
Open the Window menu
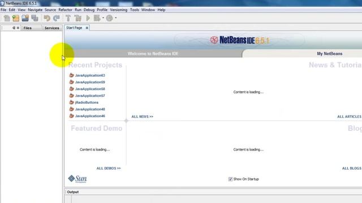click(x=148, y=10)
